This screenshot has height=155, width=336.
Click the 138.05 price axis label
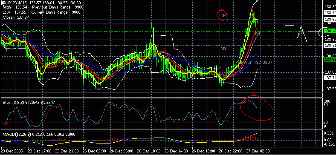tap(330, 56)
